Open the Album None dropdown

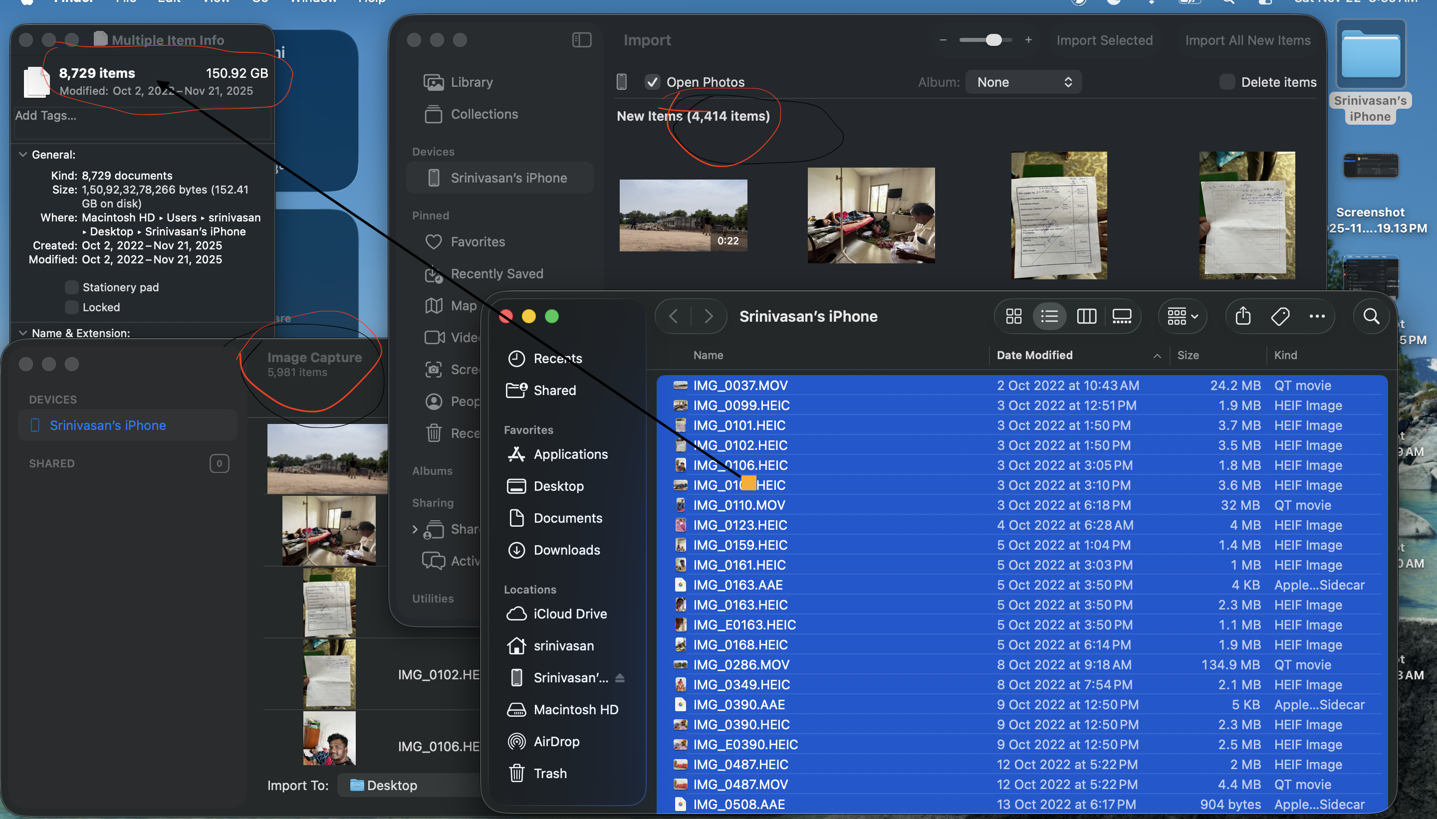[1023, 82]
